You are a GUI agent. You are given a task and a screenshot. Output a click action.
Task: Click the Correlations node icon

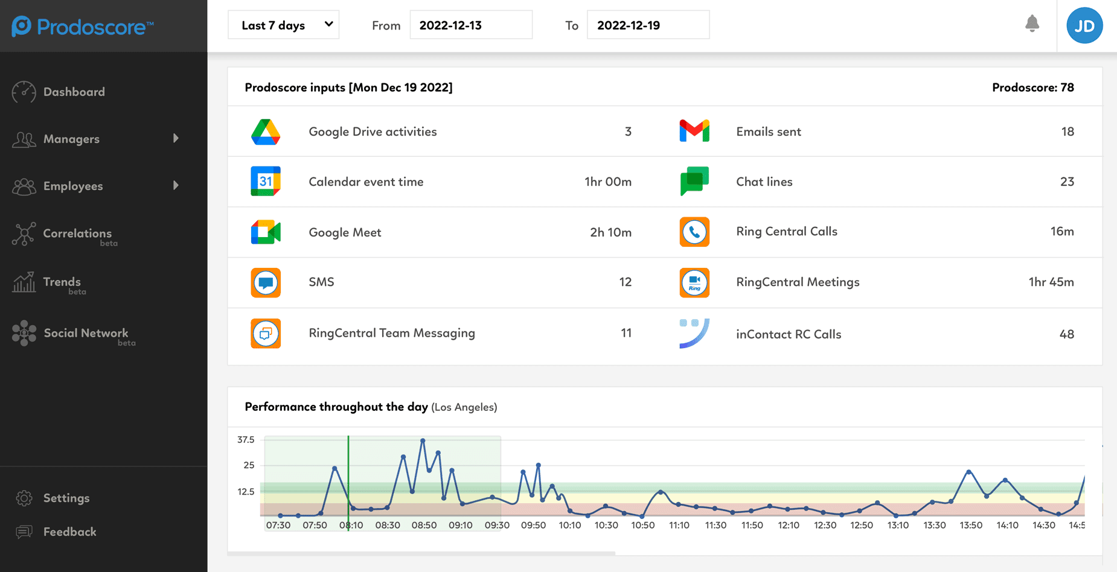(24, 234)
